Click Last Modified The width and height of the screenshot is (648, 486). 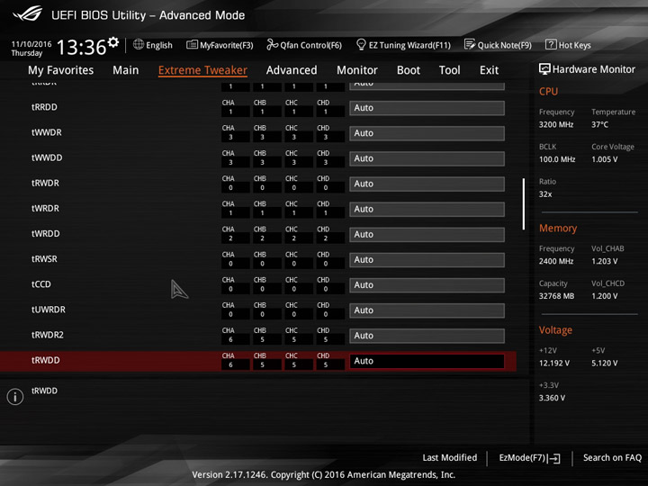point(450,457)
